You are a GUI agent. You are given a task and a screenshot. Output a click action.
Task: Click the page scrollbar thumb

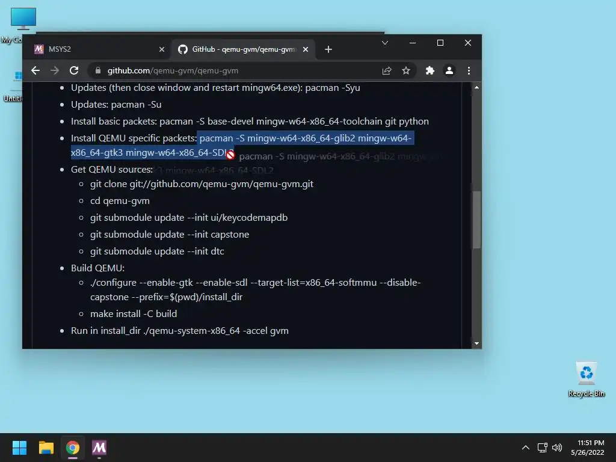pos(476,220)
